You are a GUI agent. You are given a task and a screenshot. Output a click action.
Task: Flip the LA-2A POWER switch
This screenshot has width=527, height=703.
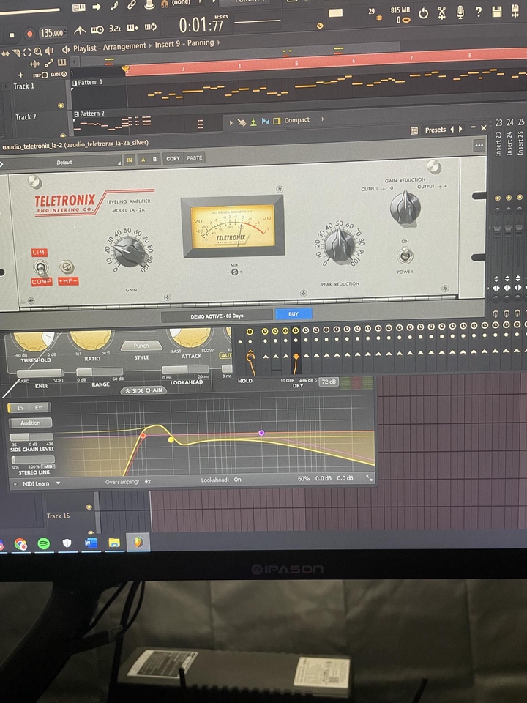(405, 256)
